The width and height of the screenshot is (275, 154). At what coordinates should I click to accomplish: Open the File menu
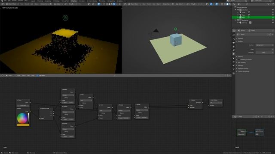[6, 1]
